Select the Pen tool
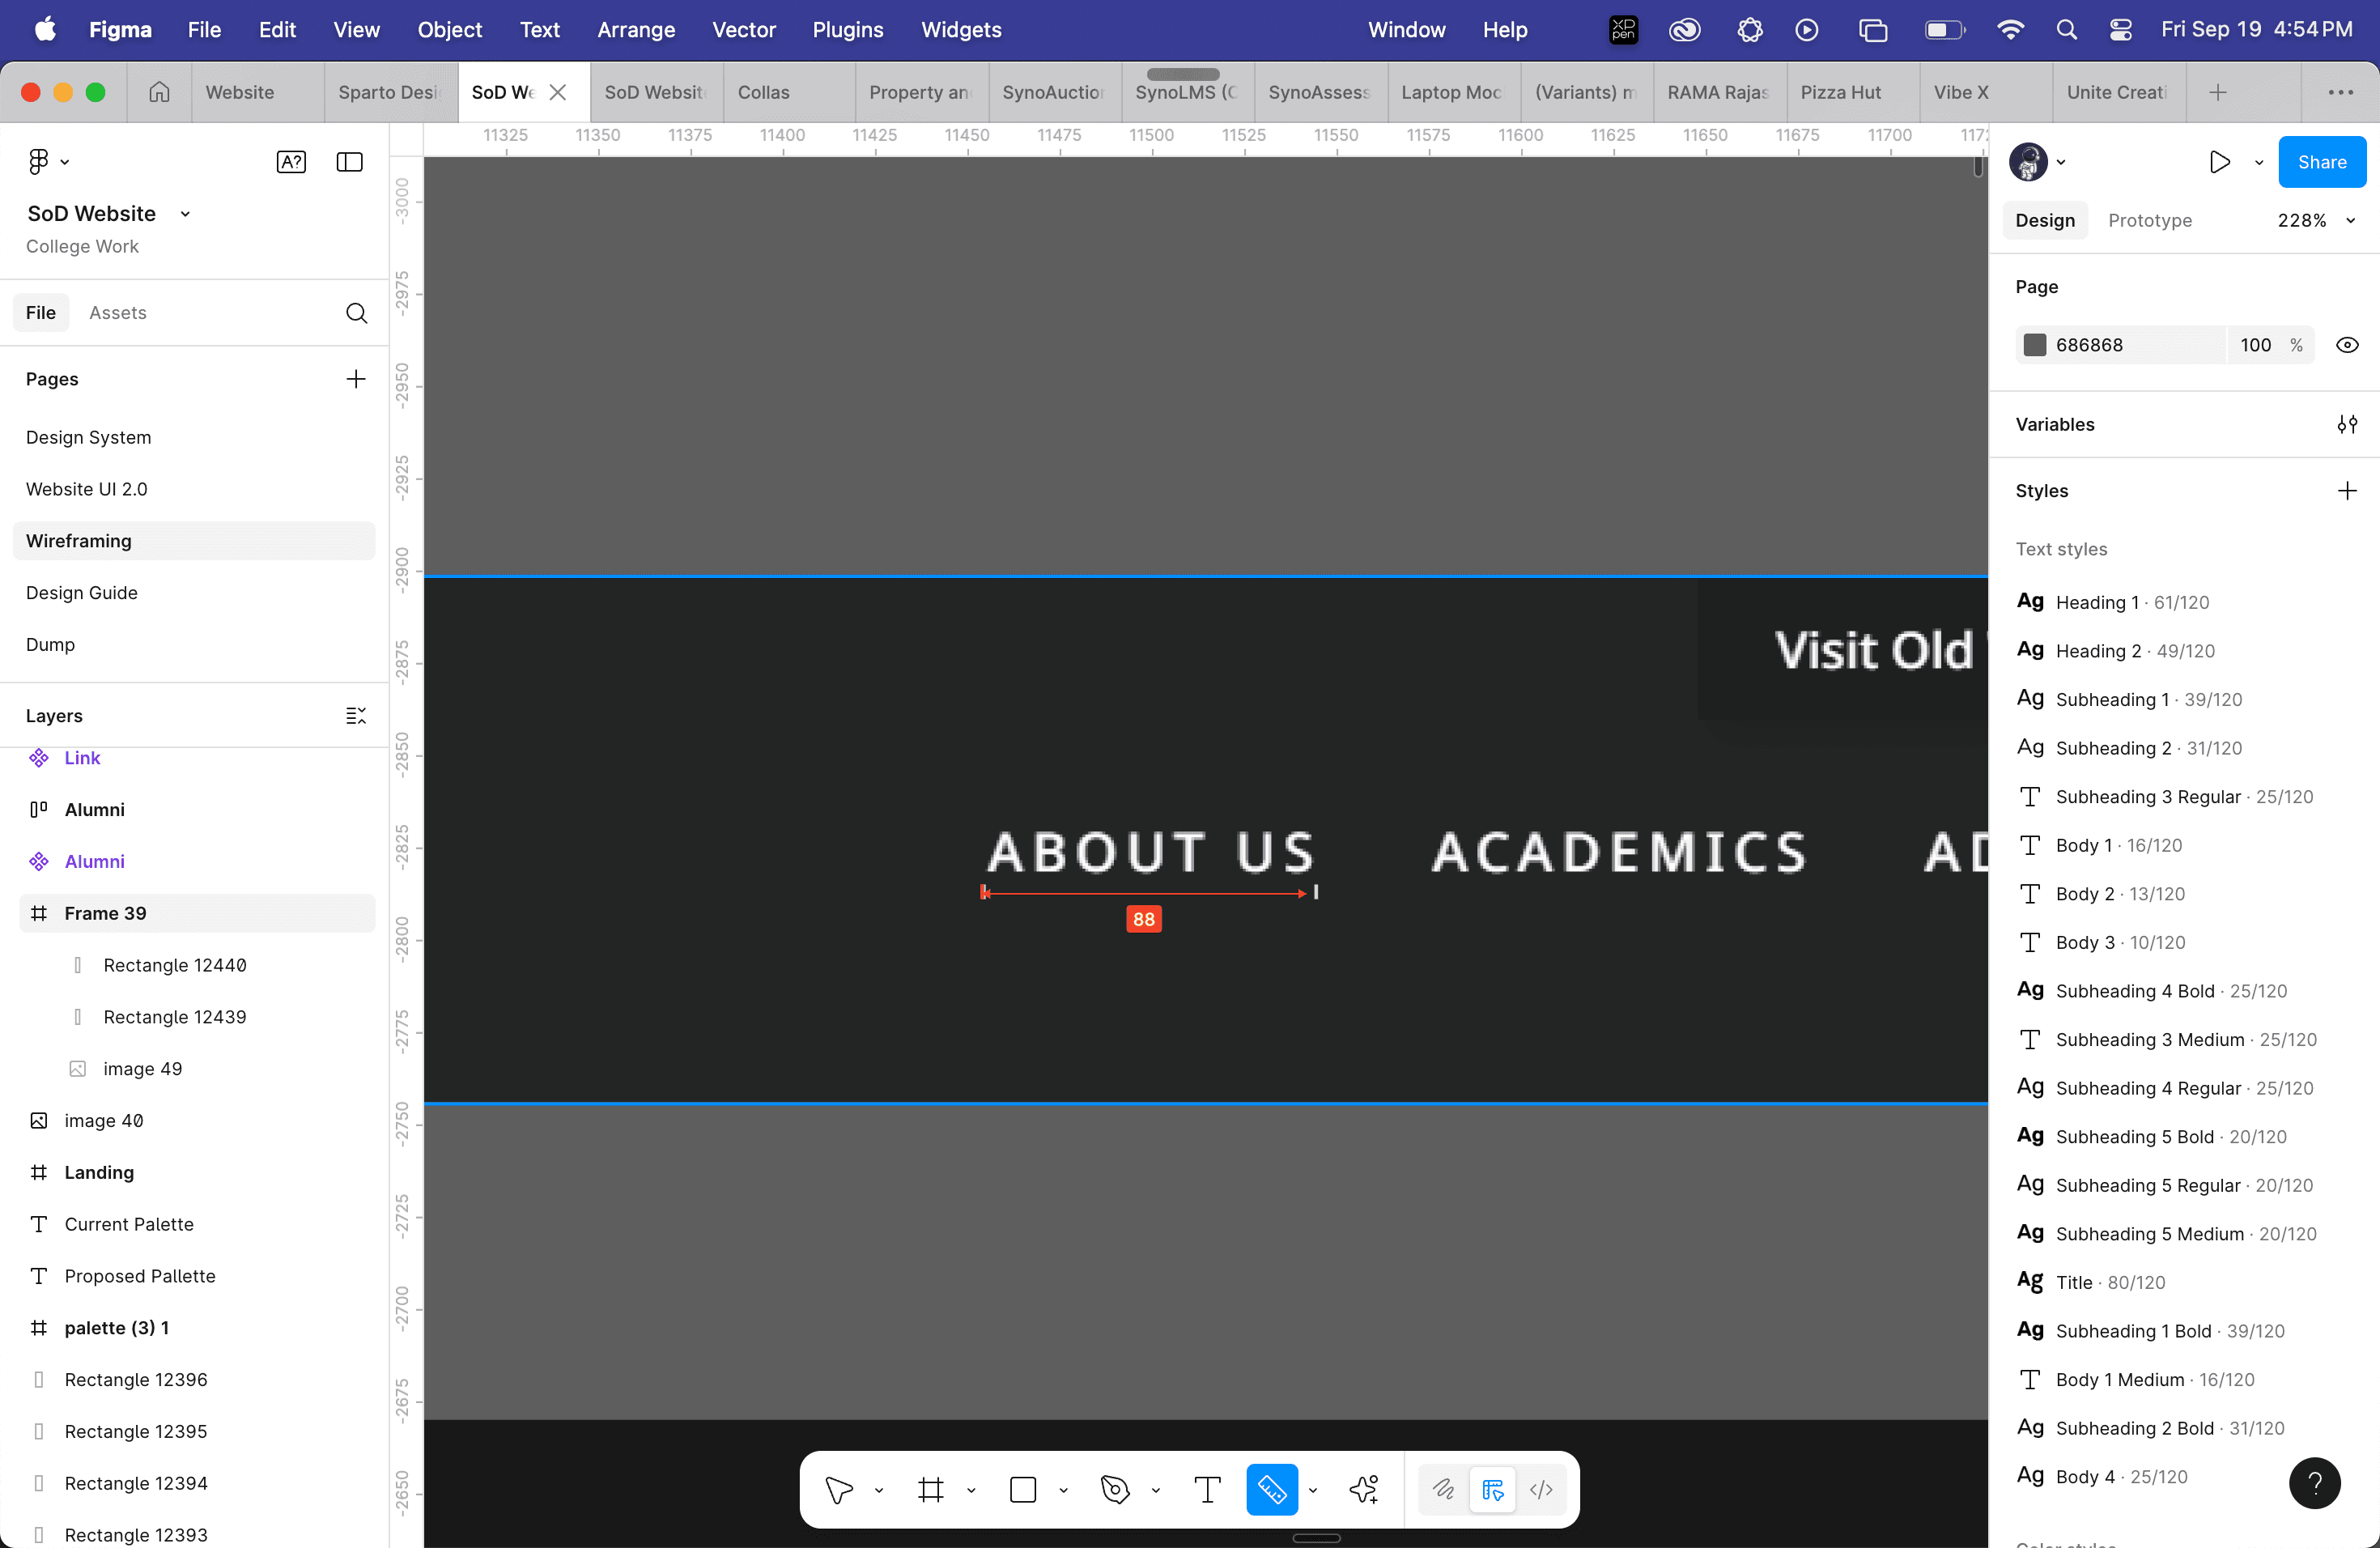Screen dimensions: 2380x1548 click(1115, 1490)
